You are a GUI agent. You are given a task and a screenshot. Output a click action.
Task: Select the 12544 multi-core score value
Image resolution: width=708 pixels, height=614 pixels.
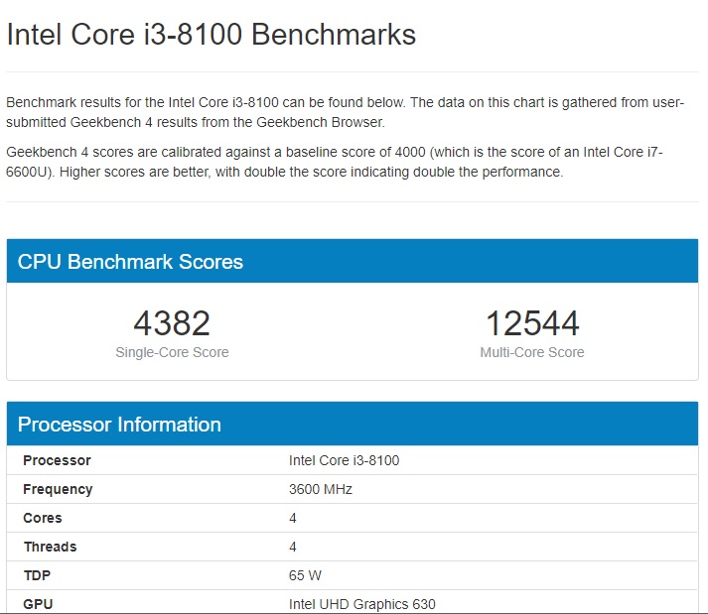coord(532,323)
